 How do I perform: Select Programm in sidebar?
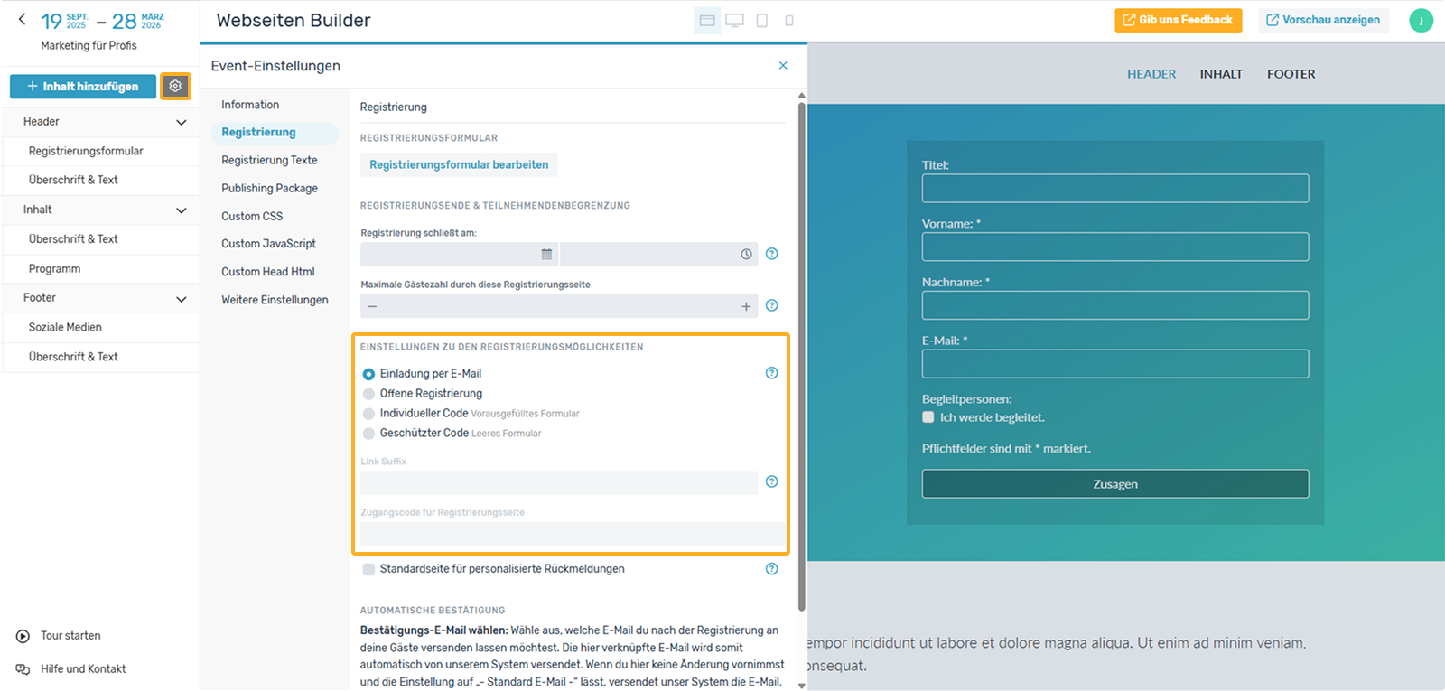[101, 269]
